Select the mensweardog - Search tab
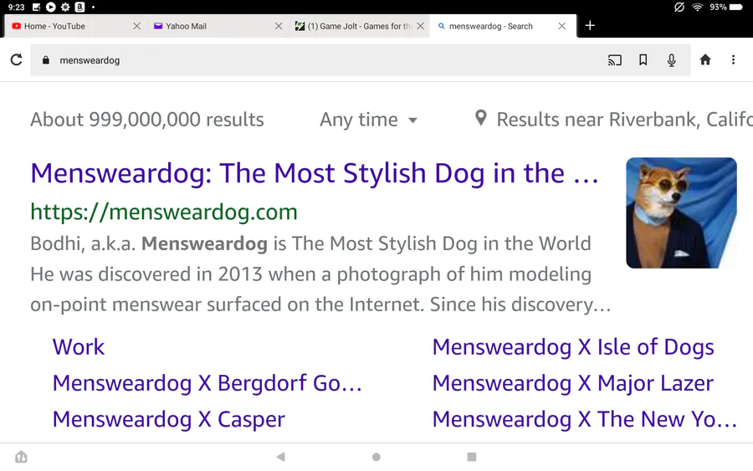The image size is (753, 471). coord(502,26)
